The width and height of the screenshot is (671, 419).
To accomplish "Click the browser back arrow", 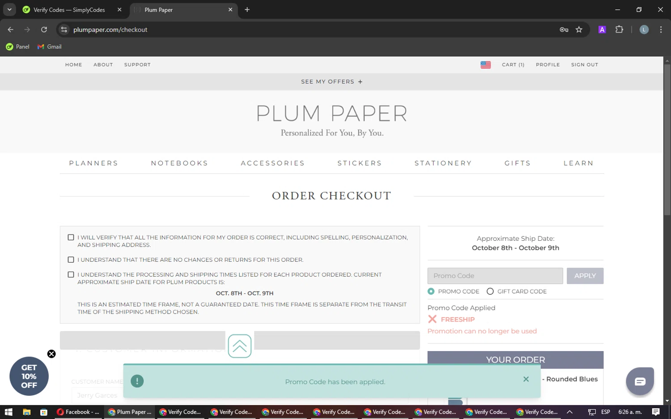I will tap(11, 29).
